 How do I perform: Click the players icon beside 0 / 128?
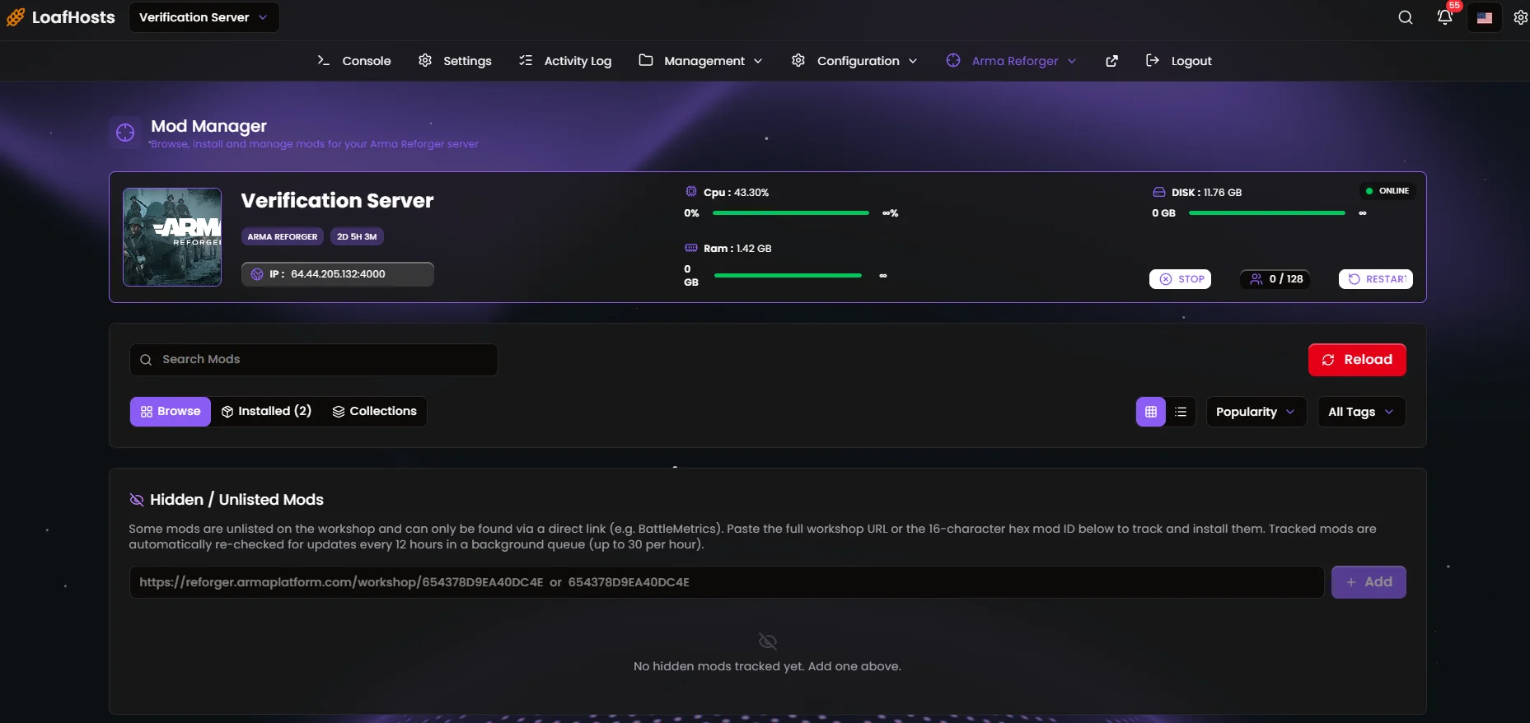pos(1256,279)
